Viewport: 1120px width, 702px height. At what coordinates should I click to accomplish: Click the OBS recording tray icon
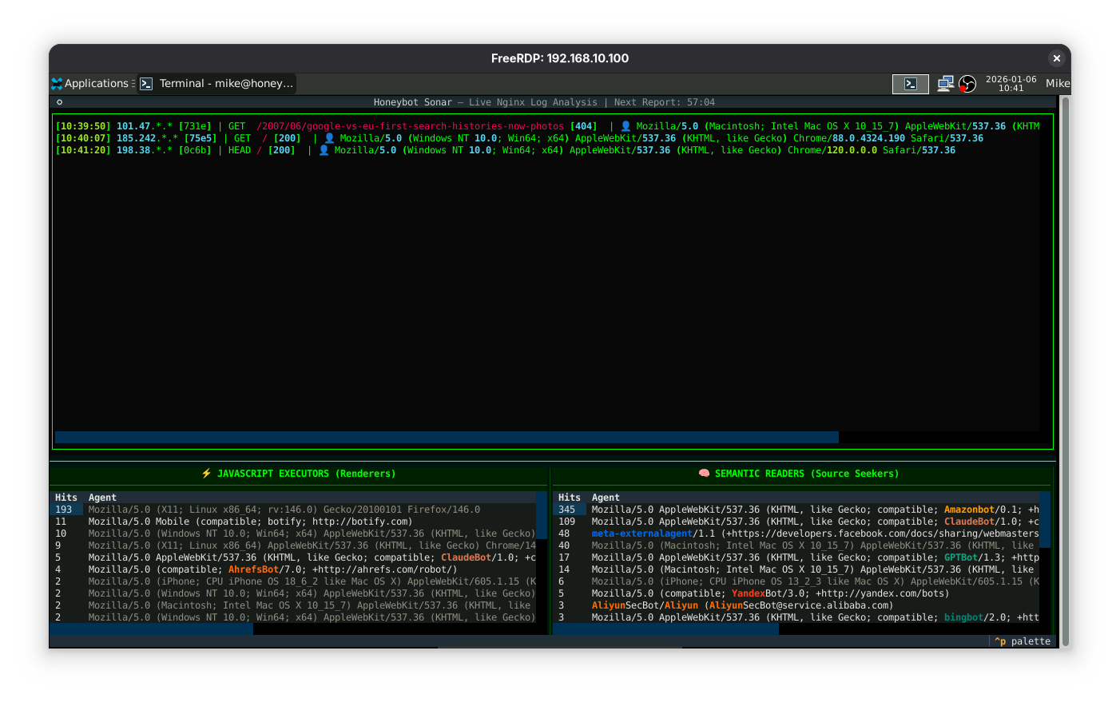(967, 84)
